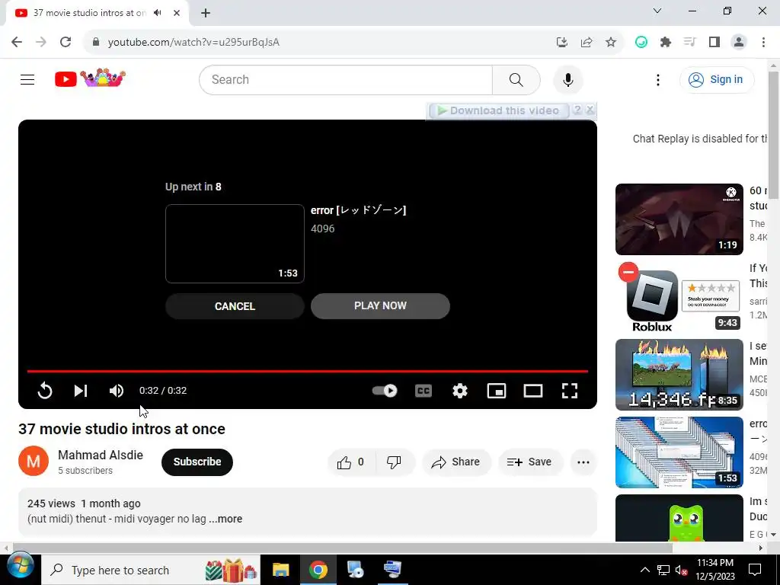Click the replay video button

(x=45, y=391)
